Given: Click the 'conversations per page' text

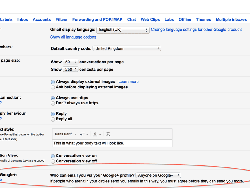Looking at the screenshot, I should pyautogui.click(x=102, y=62).
